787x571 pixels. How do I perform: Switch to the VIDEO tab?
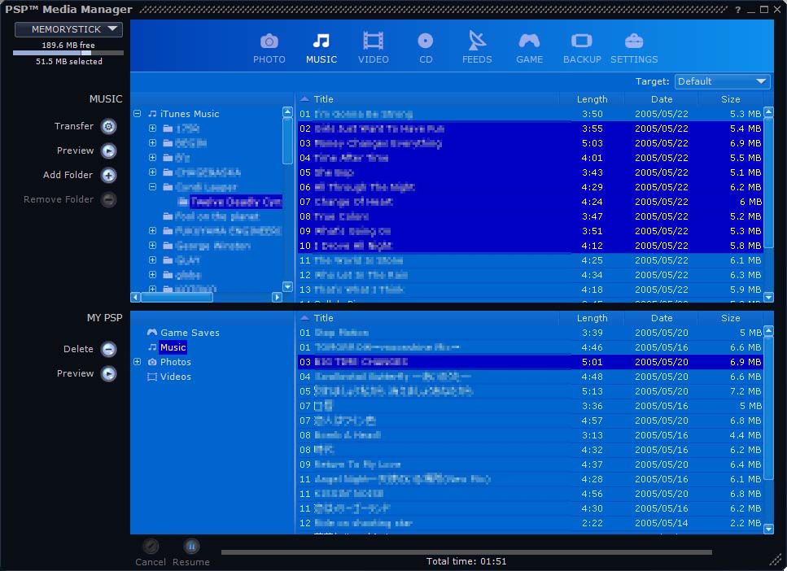[374, 48]
